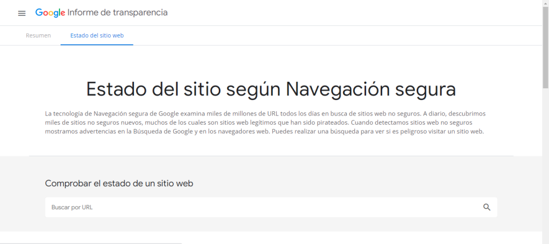Select the Estado del sitio web tab
Image resolution: width=549 pixels, height=244 pixels.
97,35
